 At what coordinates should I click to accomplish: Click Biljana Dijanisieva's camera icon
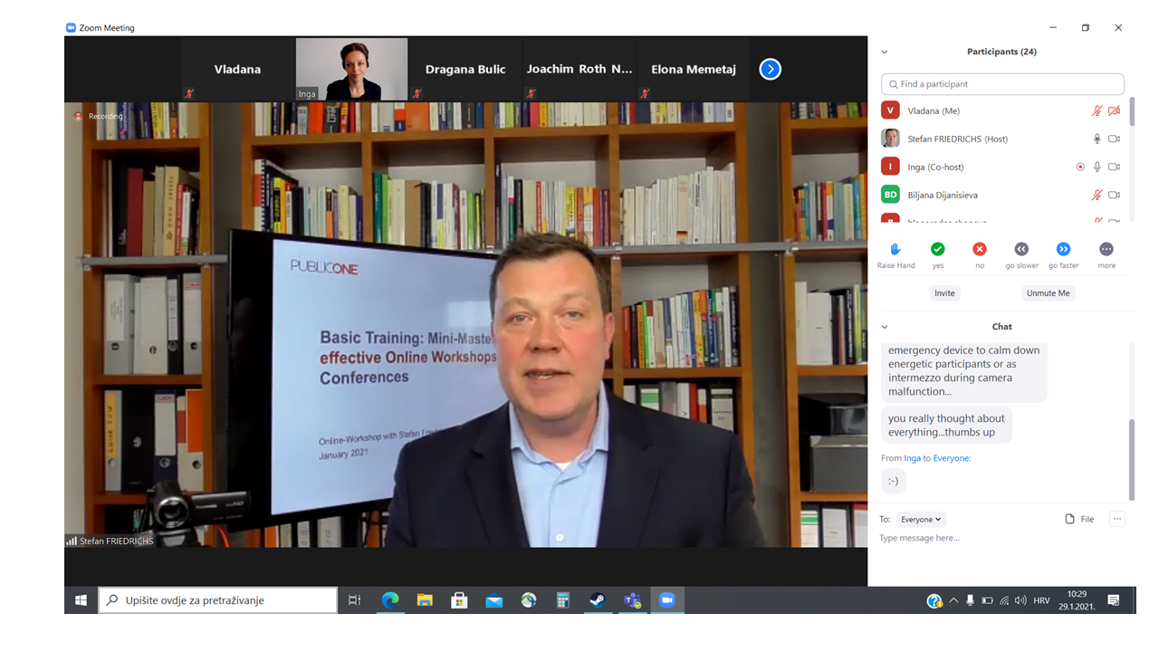coord(1115,195)
